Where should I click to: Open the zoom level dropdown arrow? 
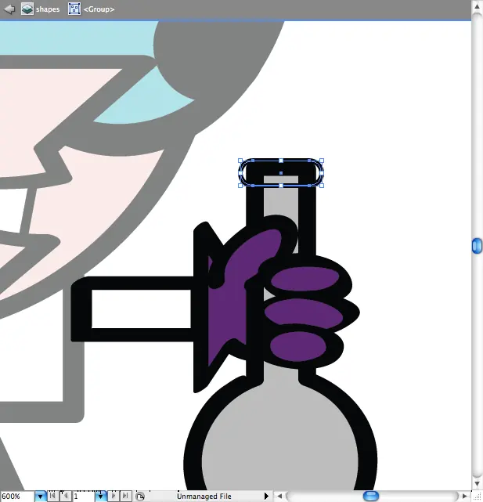pyautogui.click(x=41, y=497)
